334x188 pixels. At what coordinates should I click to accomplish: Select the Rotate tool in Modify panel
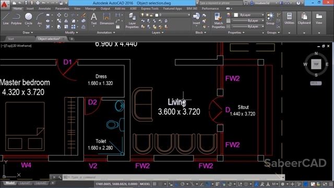pos(66,15)
